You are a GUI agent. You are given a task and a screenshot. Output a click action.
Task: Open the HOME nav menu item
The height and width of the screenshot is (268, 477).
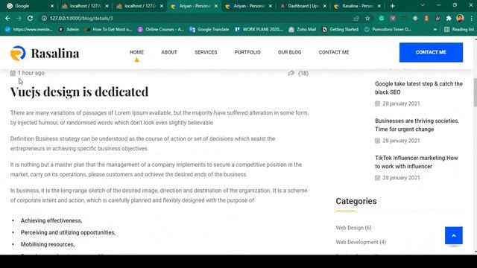pyautogui.click(x=137, y=52)
